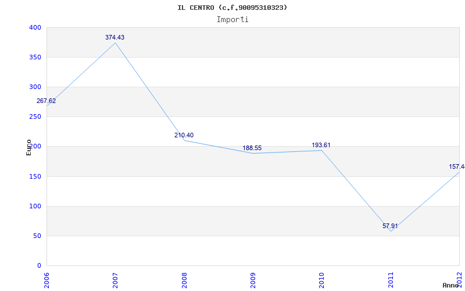The height and width of the screenshot is (291, 465).
Task: Click the 188.55 value label
Action: pos(252,148)
